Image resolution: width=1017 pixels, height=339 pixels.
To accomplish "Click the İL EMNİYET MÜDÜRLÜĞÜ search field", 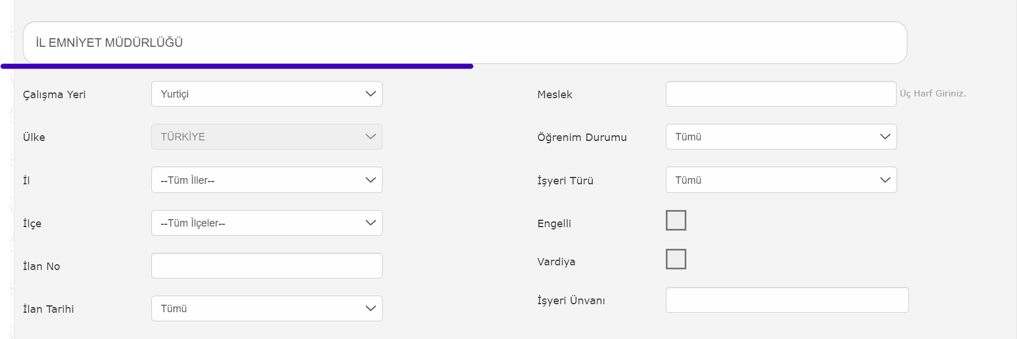I will 465,43.
